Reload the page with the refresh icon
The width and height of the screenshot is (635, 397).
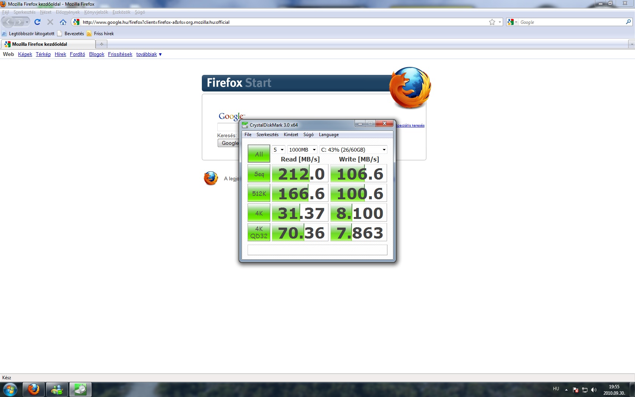pyautogui.click(x=37, y=22)
